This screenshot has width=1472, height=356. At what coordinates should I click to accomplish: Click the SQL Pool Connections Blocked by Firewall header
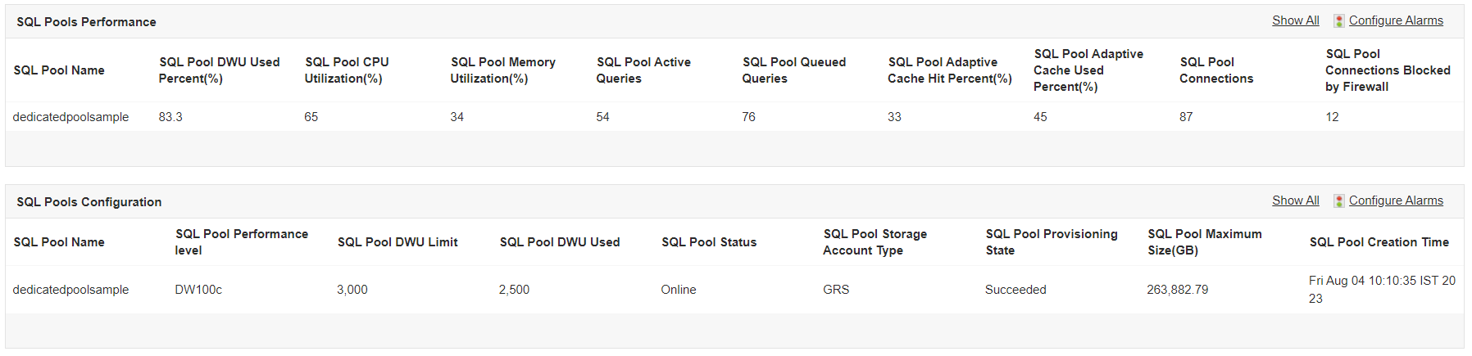pyautogui.click(x=1388, y=70)
